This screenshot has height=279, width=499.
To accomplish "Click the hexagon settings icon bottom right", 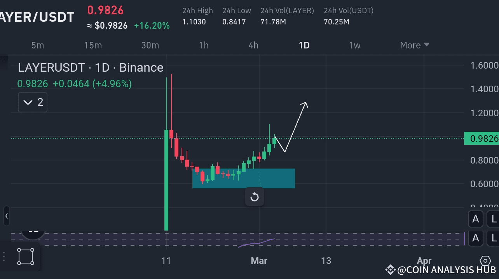I will (485, 262).
